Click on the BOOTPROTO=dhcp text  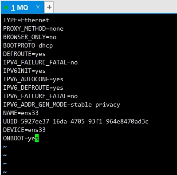coord(28,45)
